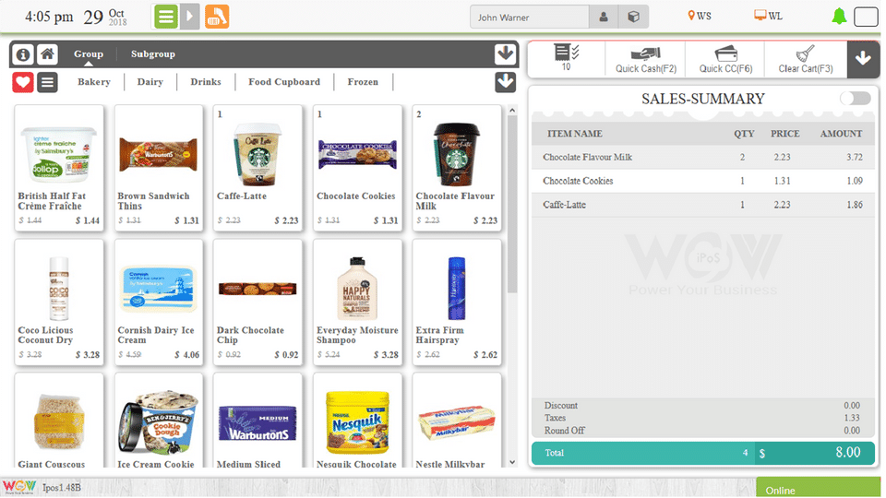Screen dimensions: 886x498
Task: Add Nesquik Chocolate product
Action: (357, 421)
